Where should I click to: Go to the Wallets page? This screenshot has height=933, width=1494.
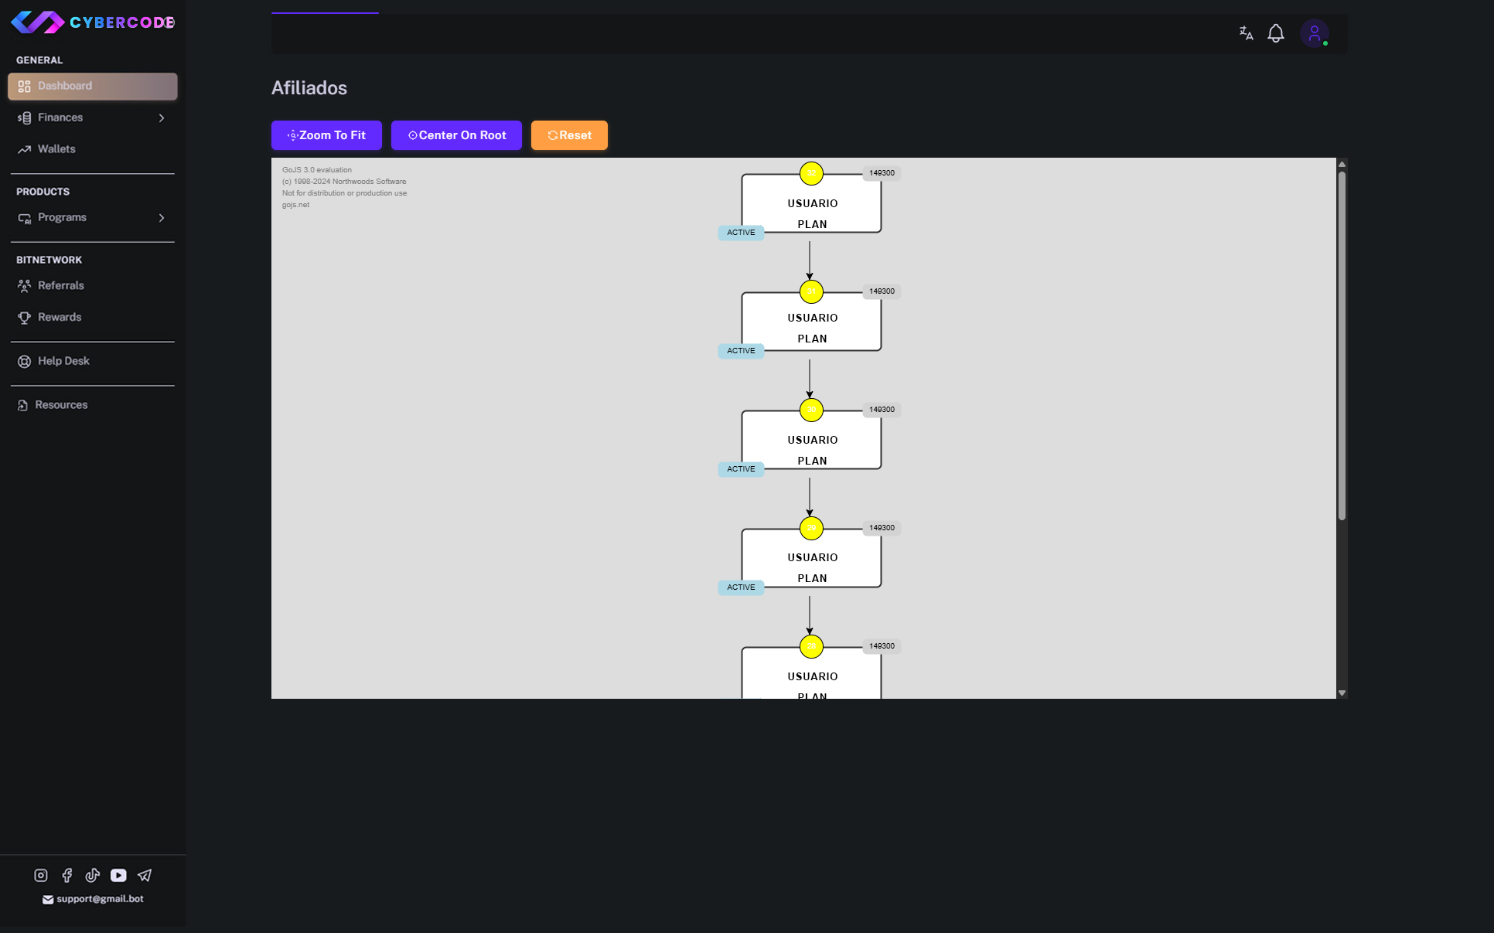[x=56, y=149]
